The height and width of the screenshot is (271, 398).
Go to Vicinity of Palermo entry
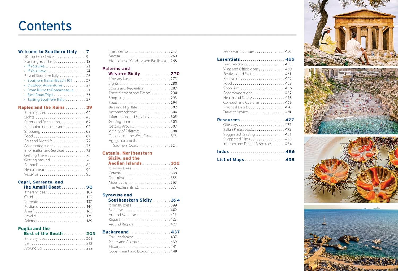point(124,131)
